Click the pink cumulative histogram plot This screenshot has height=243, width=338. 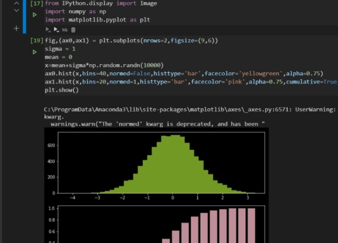(161, 225)
